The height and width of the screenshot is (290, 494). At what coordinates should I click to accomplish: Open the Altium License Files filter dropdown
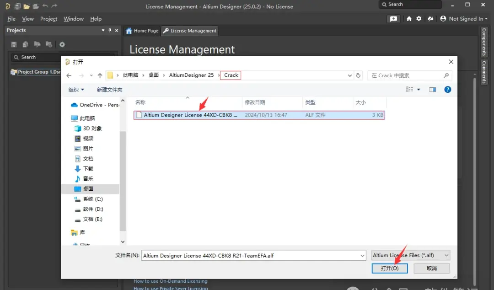[x=410, y=255]
